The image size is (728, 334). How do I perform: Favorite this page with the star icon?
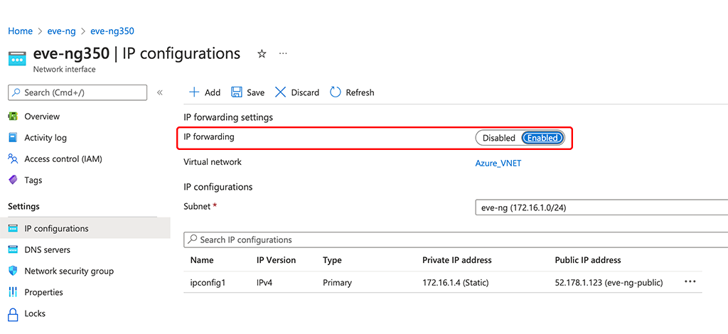click(x=262, y=54)
